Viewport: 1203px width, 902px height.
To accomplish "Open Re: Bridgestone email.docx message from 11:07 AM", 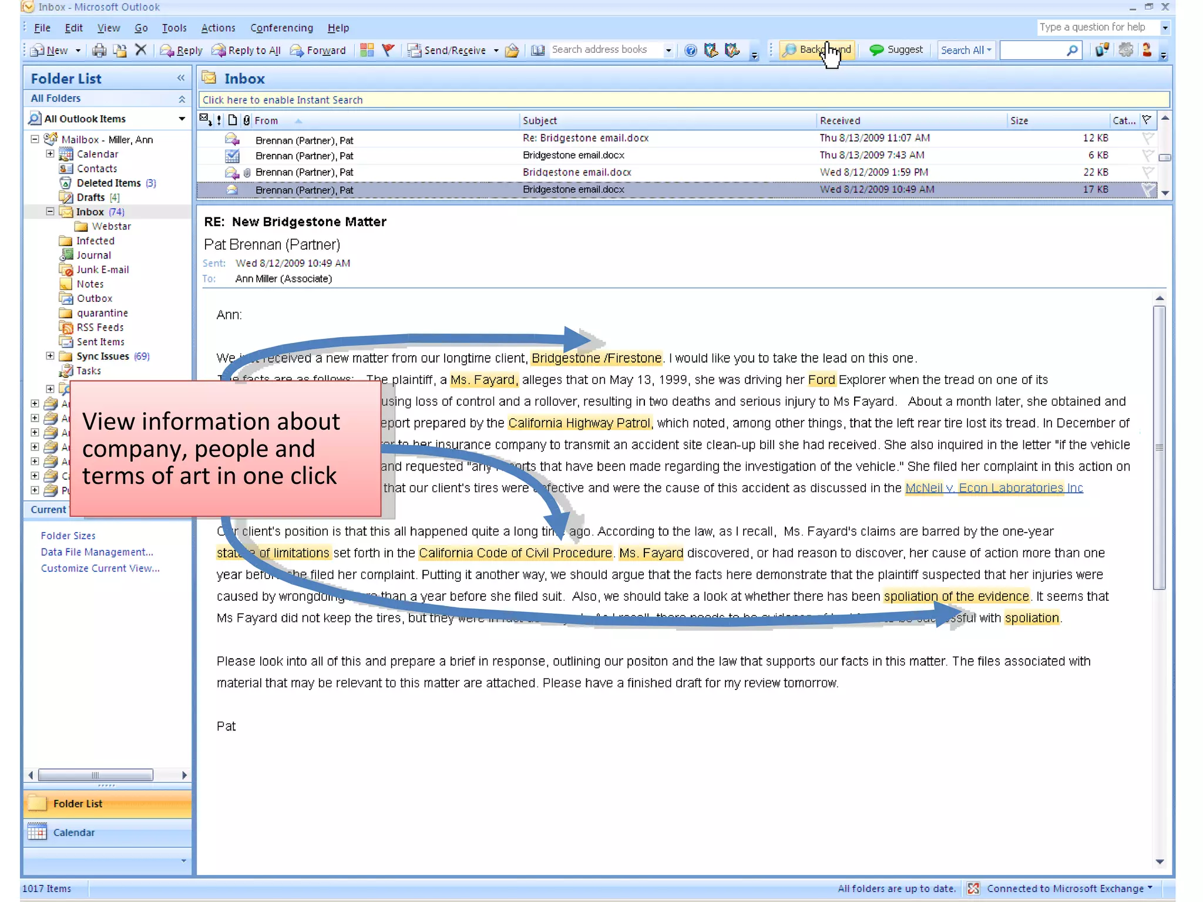I will point(676,139).
